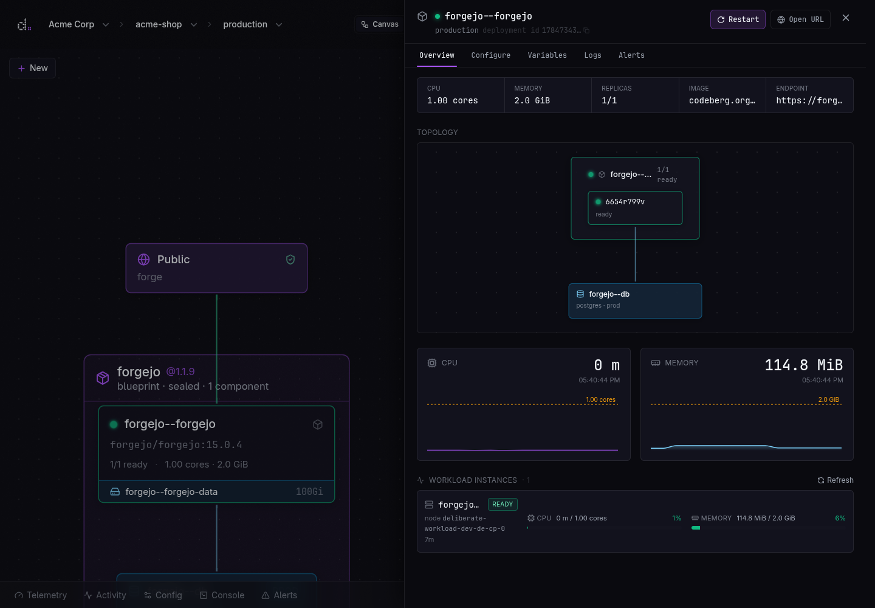Select pod 6654r799v in topology
Screen dimensions: 875x608
[x=635, y=208]
